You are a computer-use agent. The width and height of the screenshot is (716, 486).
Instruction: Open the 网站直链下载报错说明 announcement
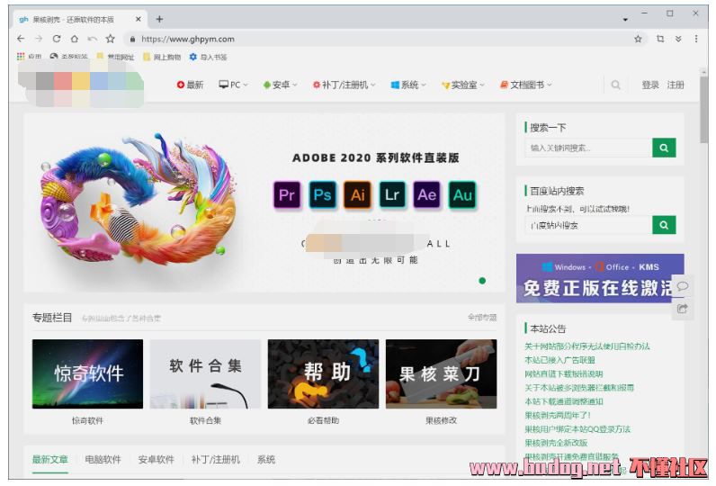[564, 373]
